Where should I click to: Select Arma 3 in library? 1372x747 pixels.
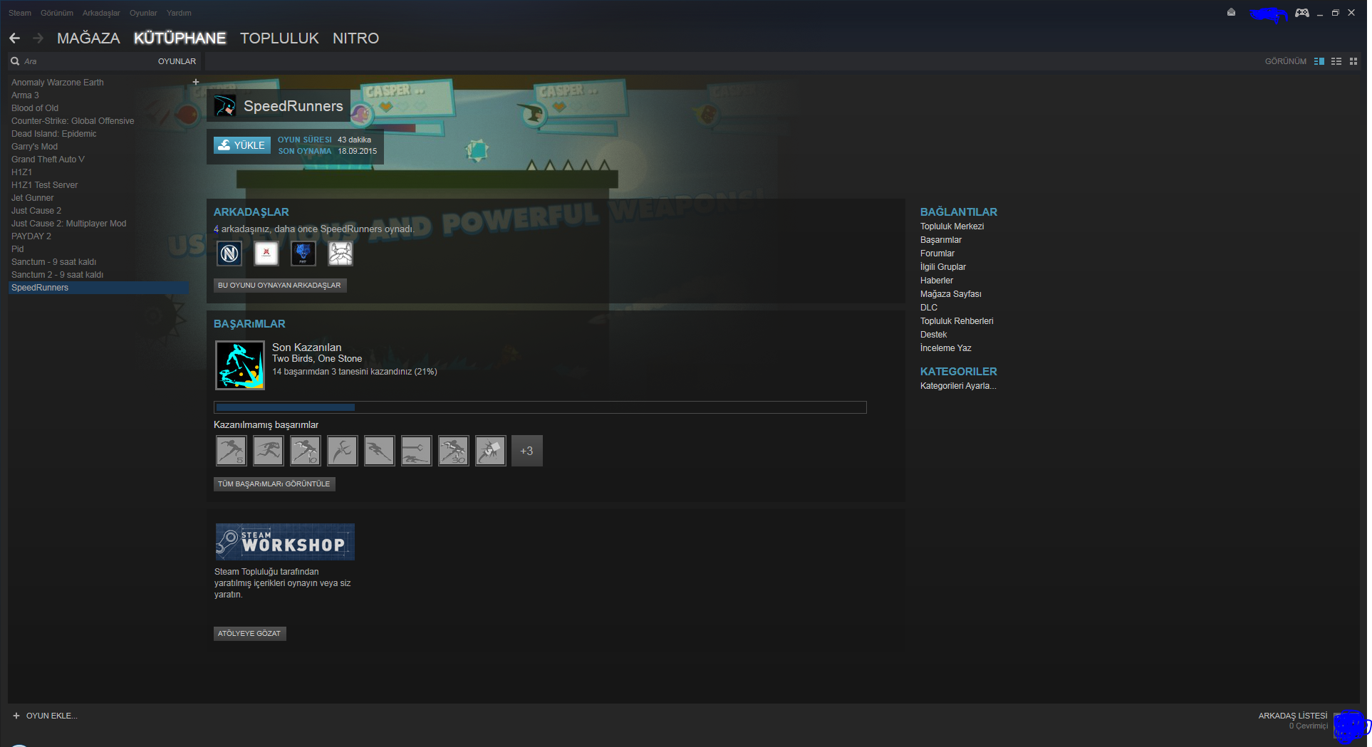pyautogui.click(x=25, y=95)
